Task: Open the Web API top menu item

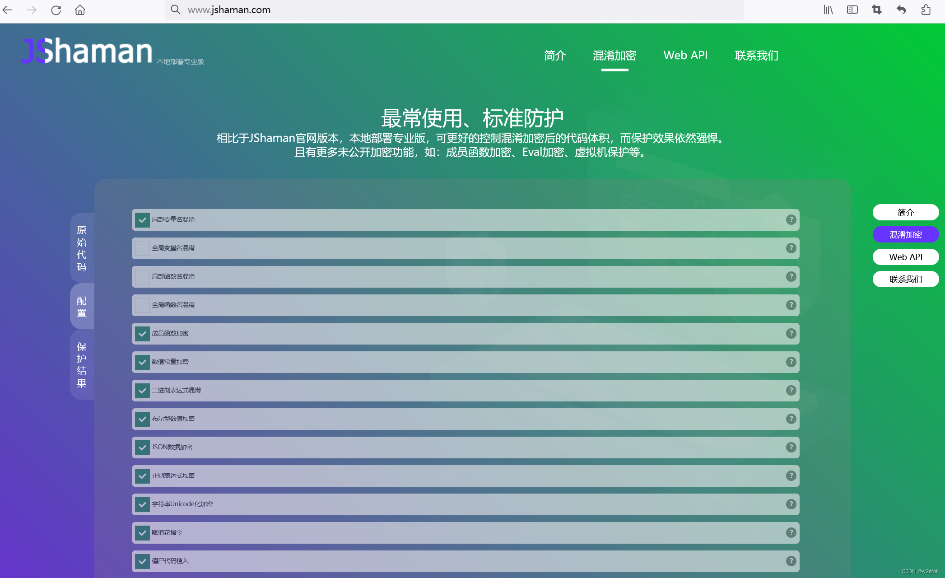Action: click(x=685, y=56)
